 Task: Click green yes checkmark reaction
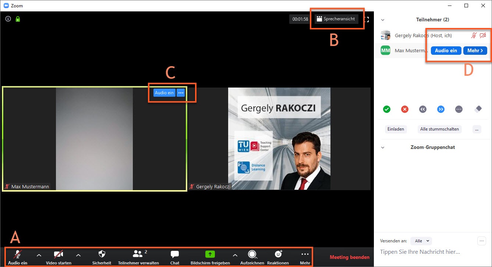(386, 109)
